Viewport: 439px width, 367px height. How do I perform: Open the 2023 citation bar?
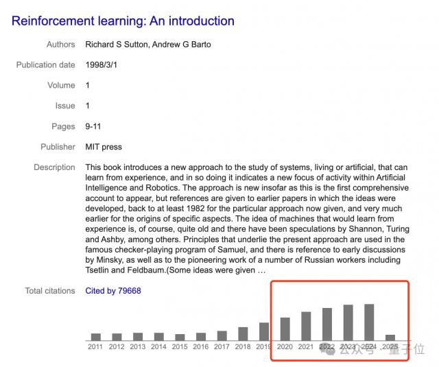[348, 322]
